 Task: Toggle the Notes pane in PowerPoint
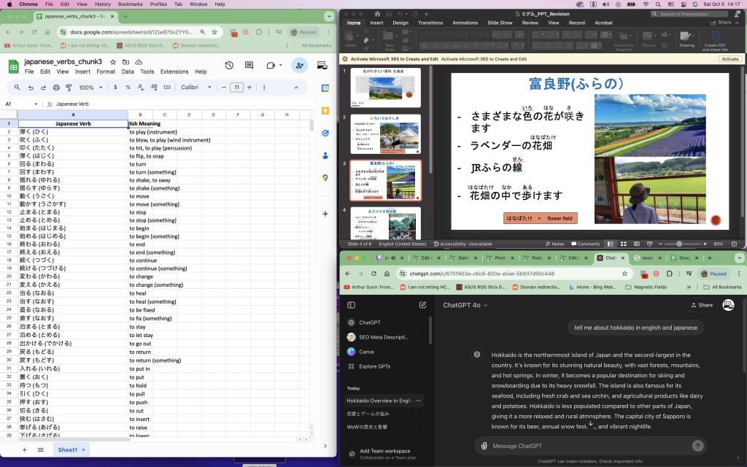(x=556, y=244)
